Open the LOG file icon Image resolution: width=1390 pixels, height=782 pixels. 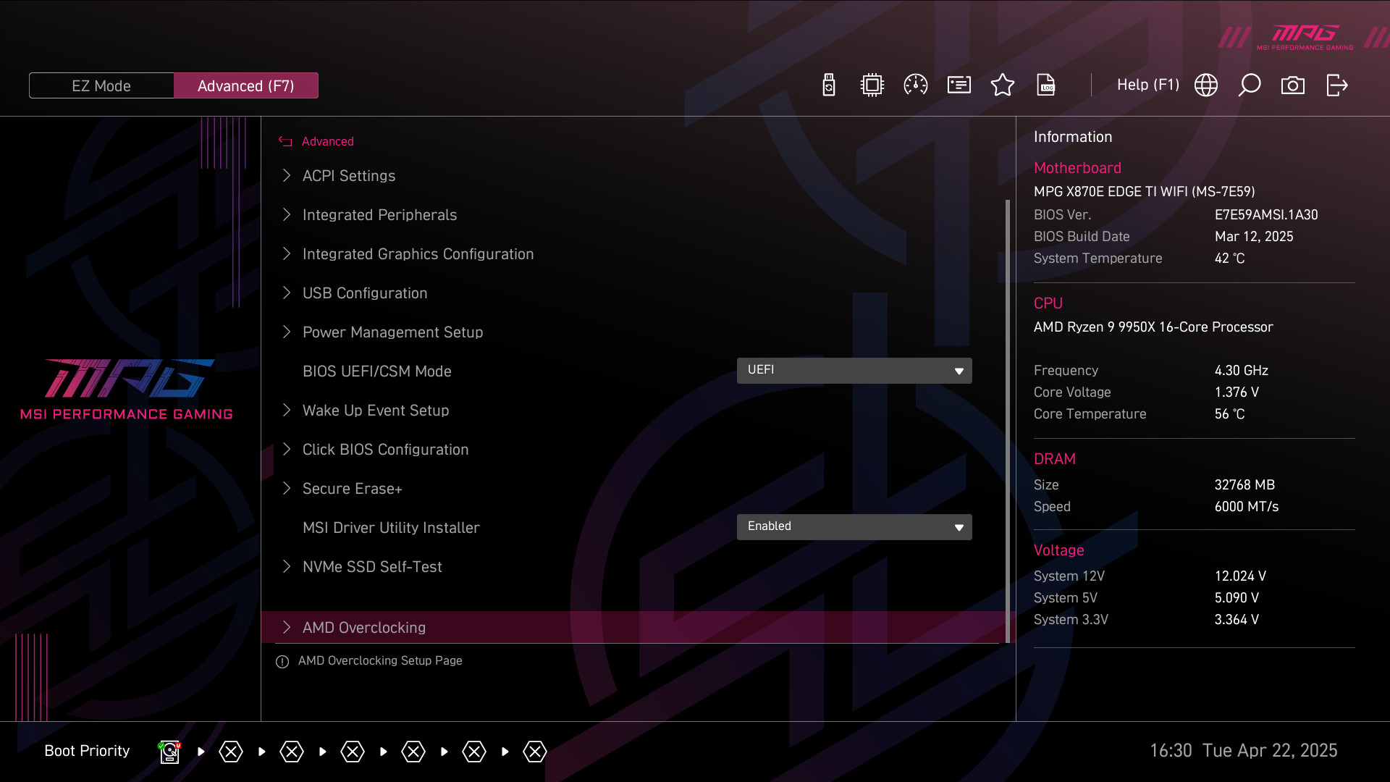click(1046, 85)
